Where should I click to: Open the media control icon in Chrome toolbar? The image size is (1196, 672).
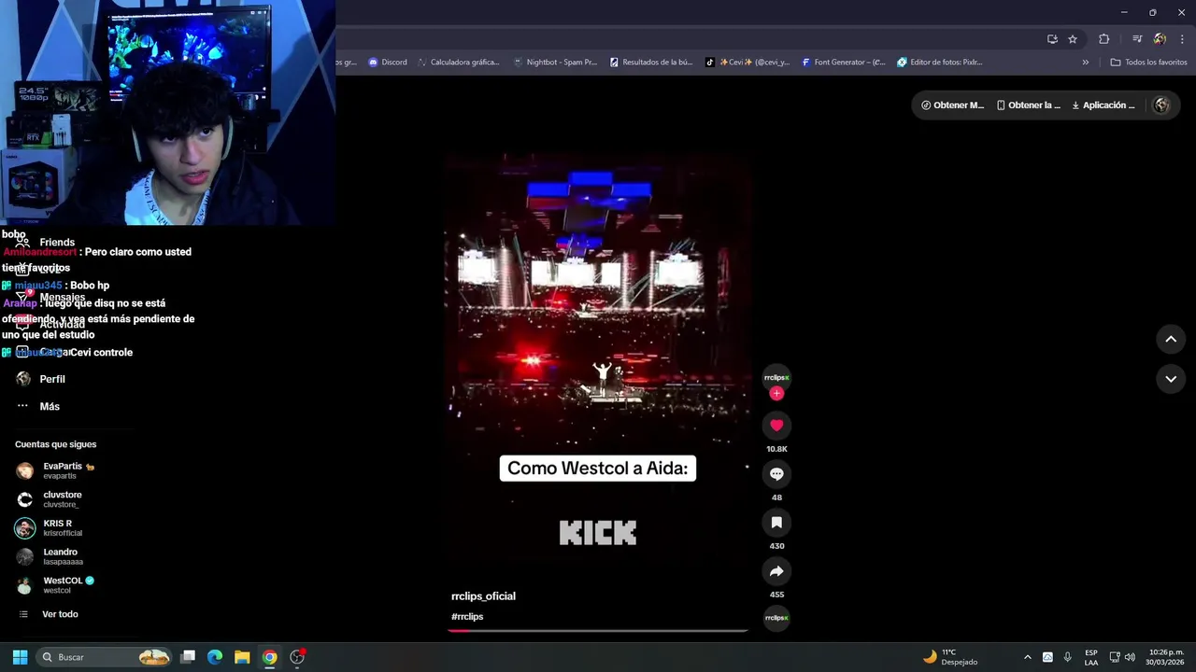point(1137,39)
